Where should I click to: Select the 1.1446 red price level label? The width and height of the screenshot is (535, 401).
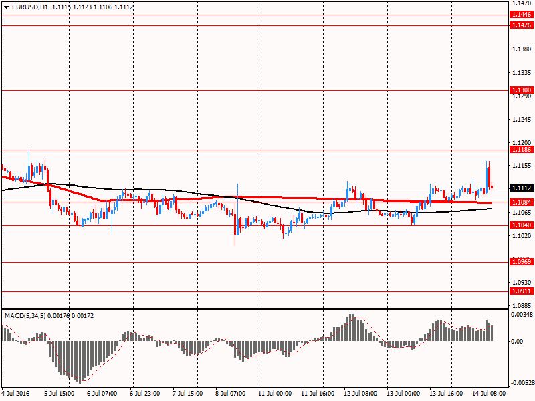click(x=521, y=14)
